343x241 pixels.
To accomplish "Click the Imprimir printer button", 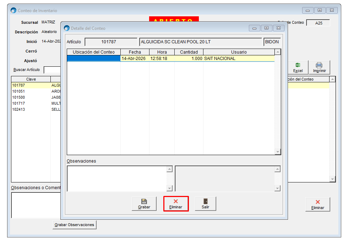I will pyautogui.click(x=319, y=67).
